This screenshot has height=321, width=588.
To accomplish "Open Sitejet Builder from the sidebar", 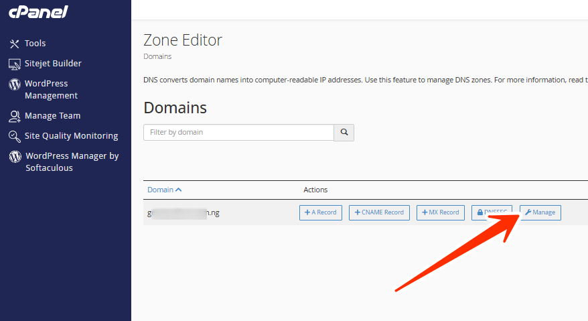I will 53,64.
